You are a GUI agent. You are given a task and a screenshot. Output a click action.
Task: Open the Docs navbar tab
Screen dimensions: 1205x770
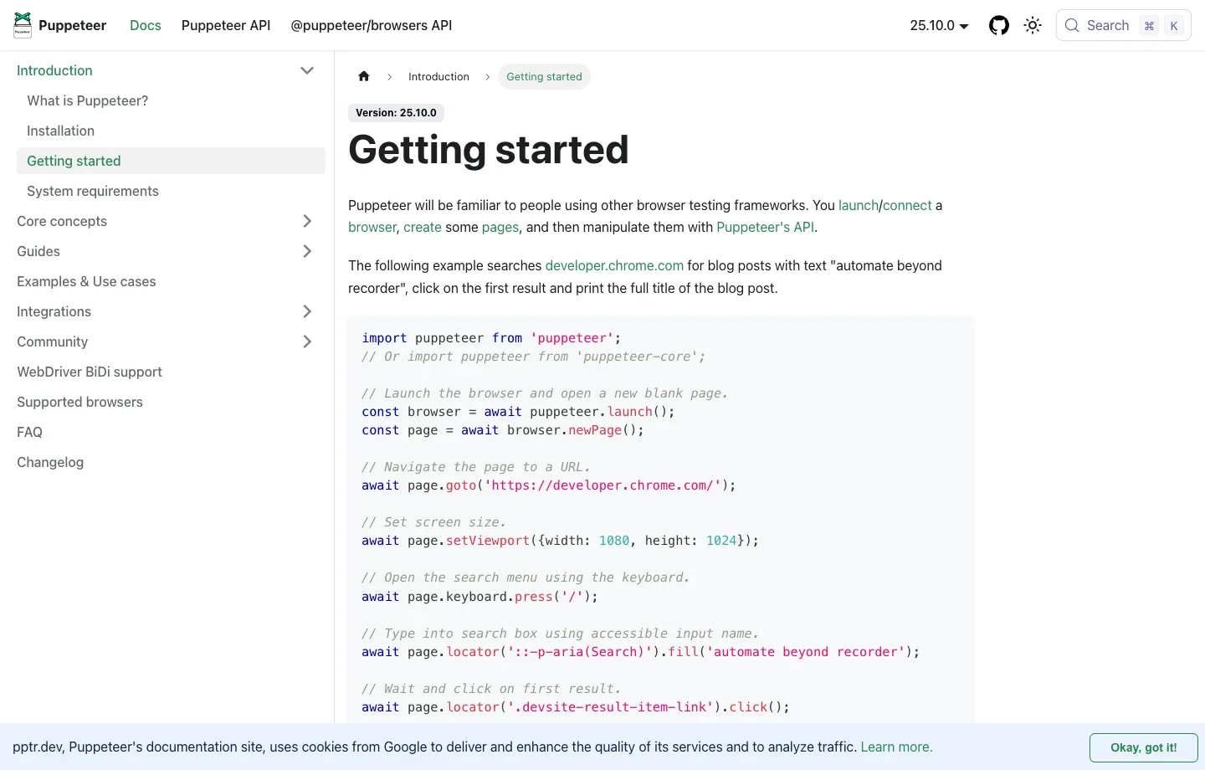[x=146, y=25]
